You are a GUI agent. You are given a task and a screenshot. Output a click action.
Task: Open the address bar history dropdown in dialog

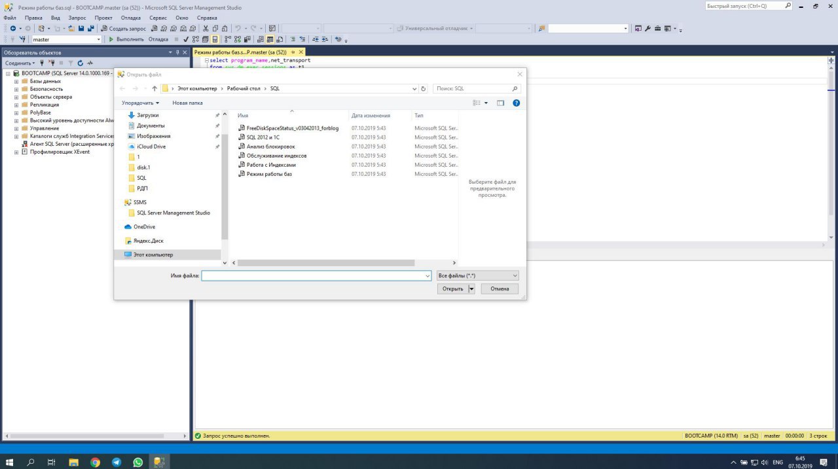click(x=414, y=88)
